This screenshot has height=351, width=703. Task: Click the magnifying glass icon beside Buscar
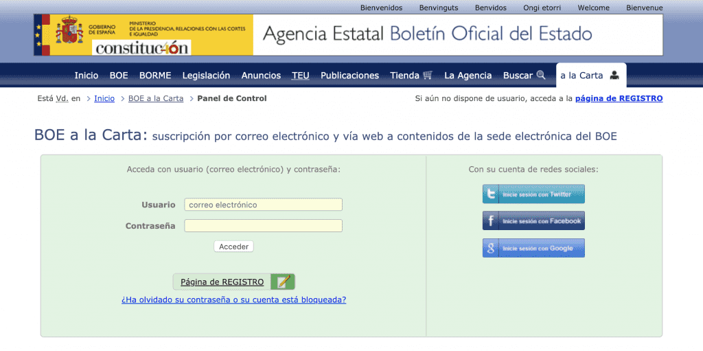(x=541, y=75)
